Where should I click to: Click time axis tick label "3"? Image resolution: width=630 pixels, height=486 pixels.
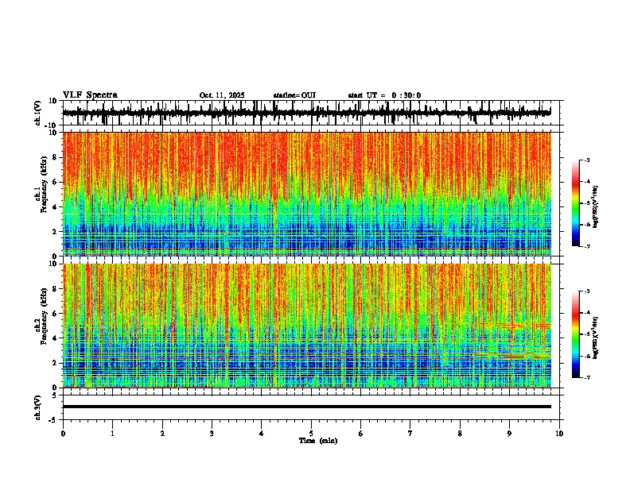212,434
